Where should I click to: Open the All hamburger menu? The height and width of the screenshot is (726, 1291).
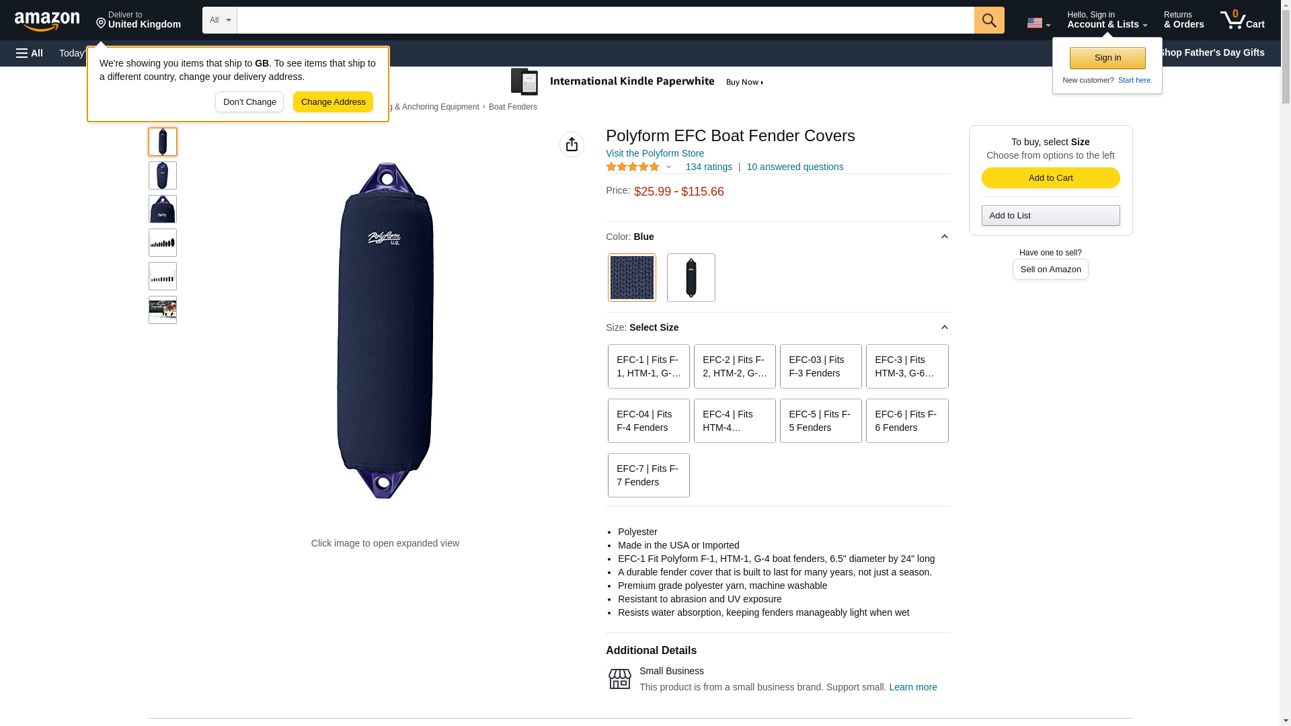pyautogui.click(x=30, y=53)
